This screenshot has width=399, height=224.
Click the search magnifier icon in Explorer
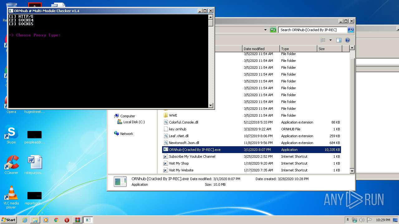tap(351, 30)
